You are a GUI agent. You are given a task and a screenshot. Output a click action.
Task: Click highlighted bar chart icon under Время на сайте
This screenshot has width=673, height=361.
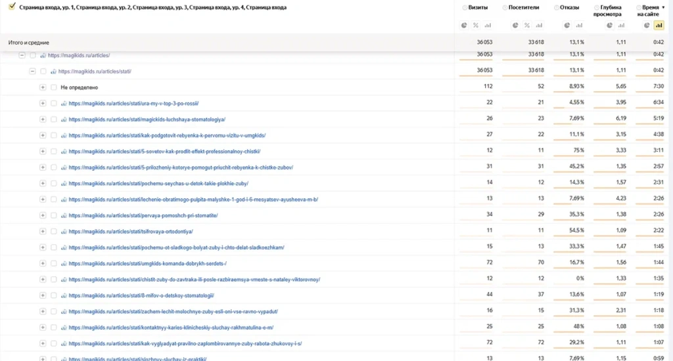click(x=659, y=26)
